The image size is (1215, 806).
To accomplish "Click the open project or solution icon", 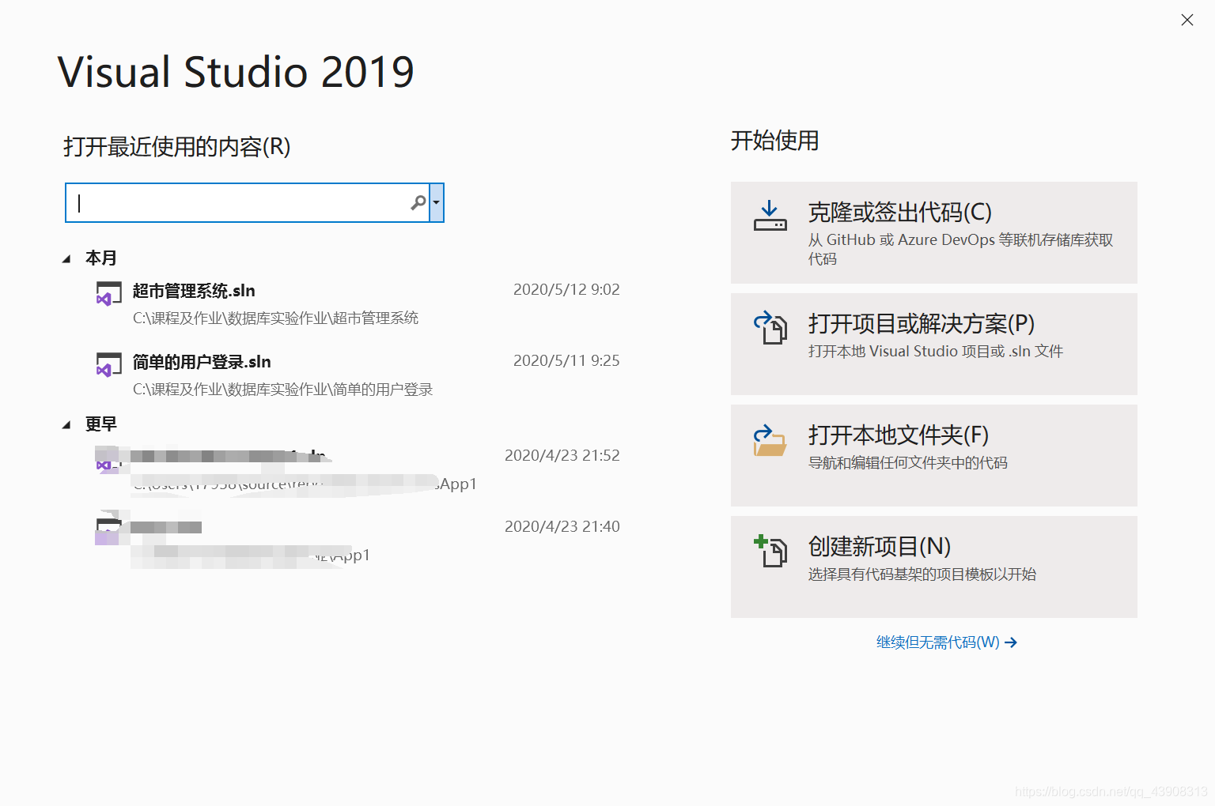I will (770, 328).
